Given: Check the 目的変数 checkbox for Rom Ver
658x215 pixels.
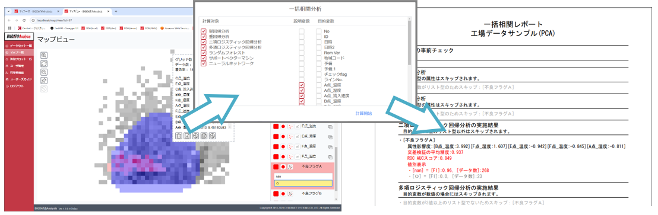Looking at the screenshot, I should (318, 53).
